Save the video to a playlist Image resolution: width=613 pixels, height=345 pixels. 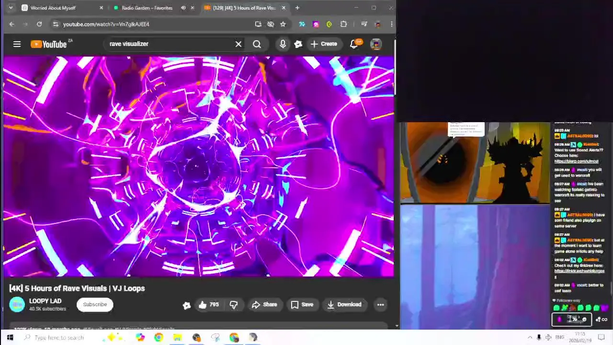(302, 305)
